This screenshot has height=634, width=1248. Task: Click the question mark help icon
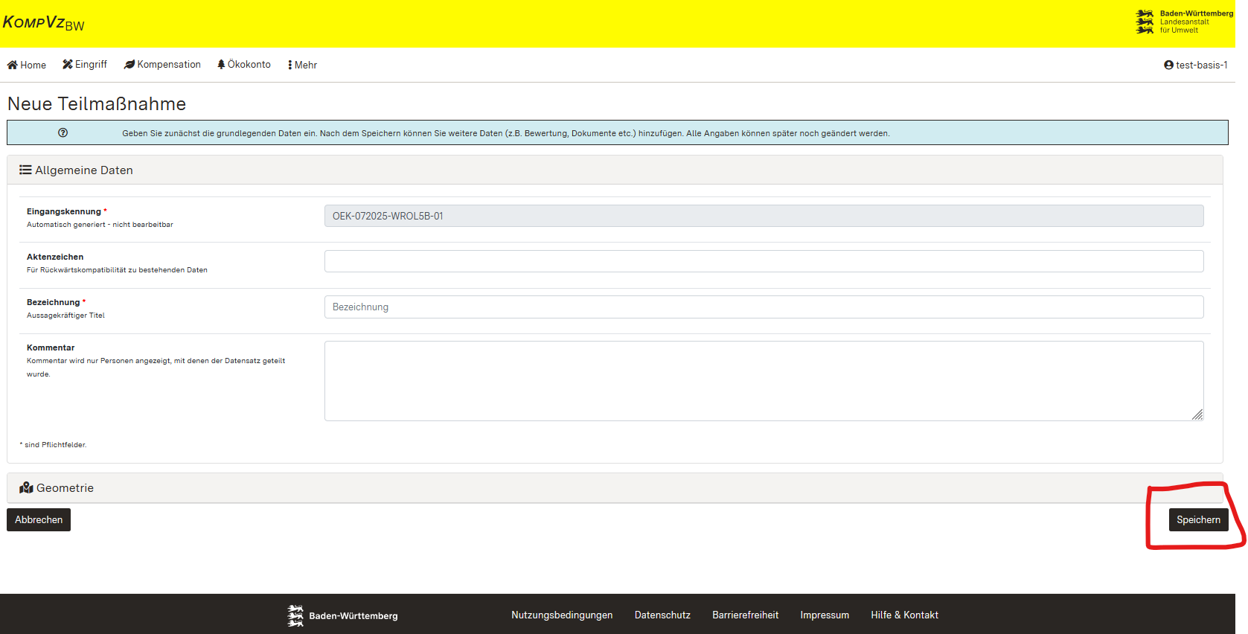tap(63, 133)
